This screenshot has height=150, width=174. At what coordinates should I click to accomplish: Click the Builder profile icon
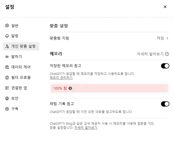click(x=7, y=78)
